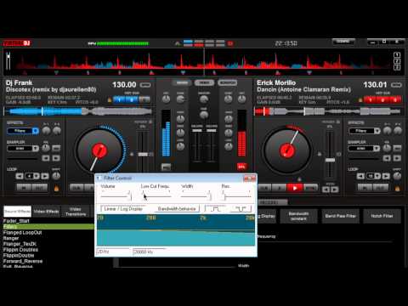Open the right deck Effects dropdown arrow
This screenshot has height=306, width=408.
377,131
